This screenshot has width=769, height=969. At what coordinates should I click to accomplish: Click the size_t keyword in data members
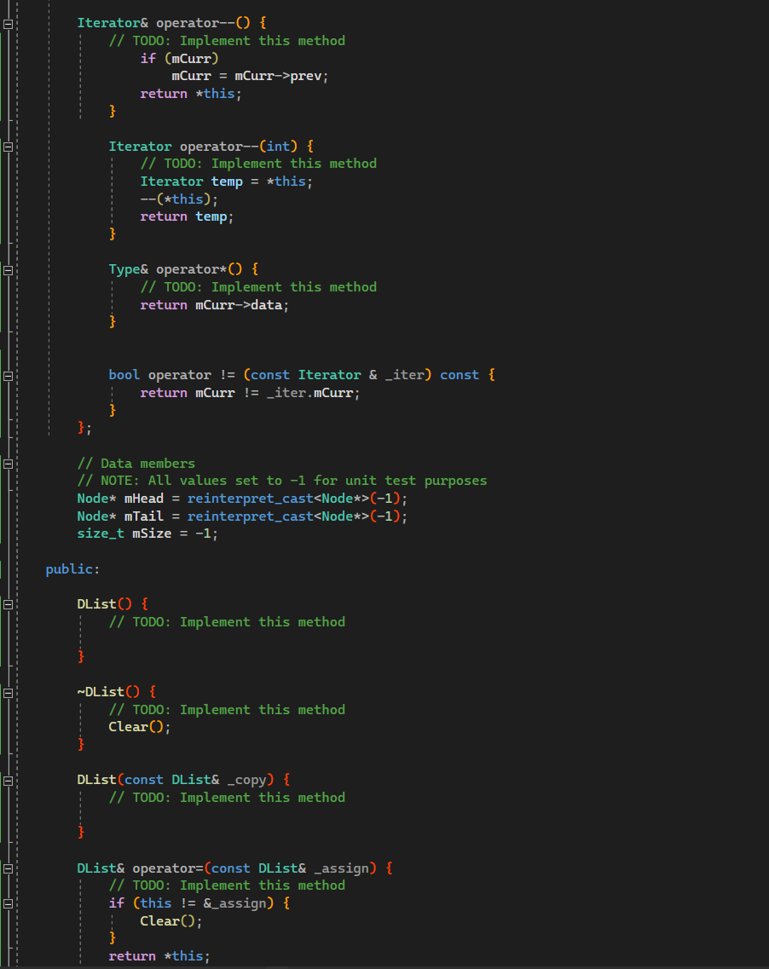tap(100, 534)
